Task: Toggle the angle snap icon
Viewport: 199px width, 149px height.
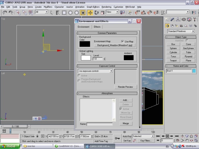Action: tap(143, 12)
